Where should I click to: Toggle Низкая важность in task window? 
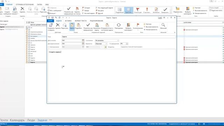(150, 29)
